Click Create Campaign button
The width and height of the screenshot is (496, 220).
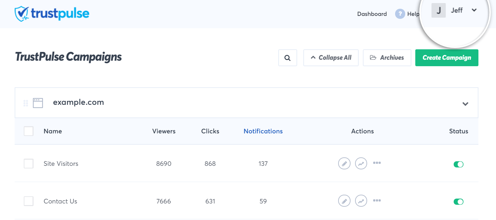[x=447, y=58]
